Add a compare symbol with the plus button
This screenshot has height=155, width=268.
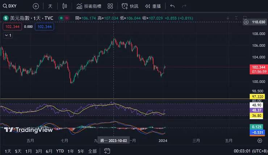tap(36, 6)
